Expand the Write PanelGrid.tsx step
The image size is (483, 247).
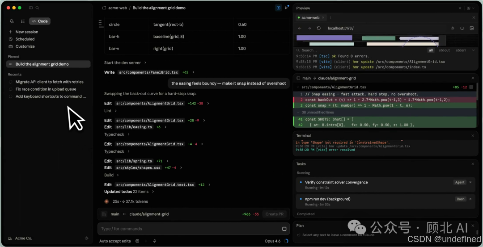149,72
